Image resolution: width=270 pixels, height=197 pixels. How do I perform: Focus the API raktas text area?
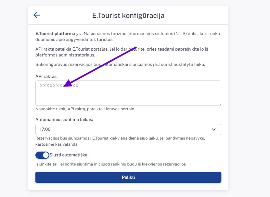[x=128, y=96]
